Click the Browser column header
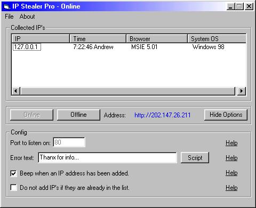The image size is (256, 208). (157, 38)
